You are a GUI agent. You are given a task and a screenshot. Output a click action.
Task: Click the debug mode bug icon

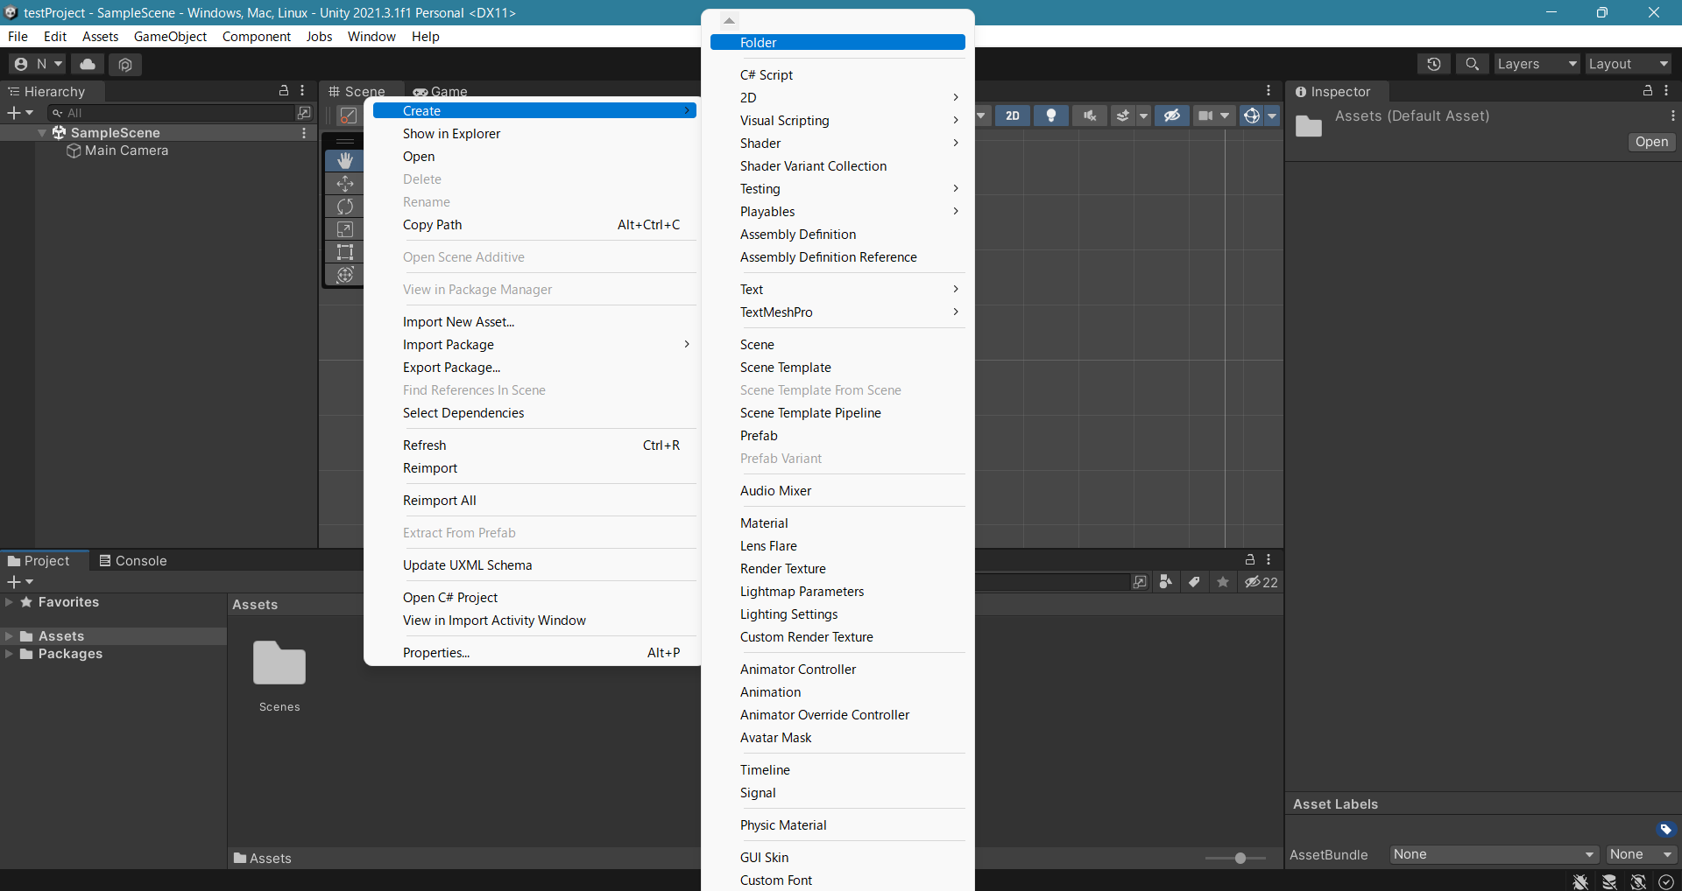[x=1580, y=881]
